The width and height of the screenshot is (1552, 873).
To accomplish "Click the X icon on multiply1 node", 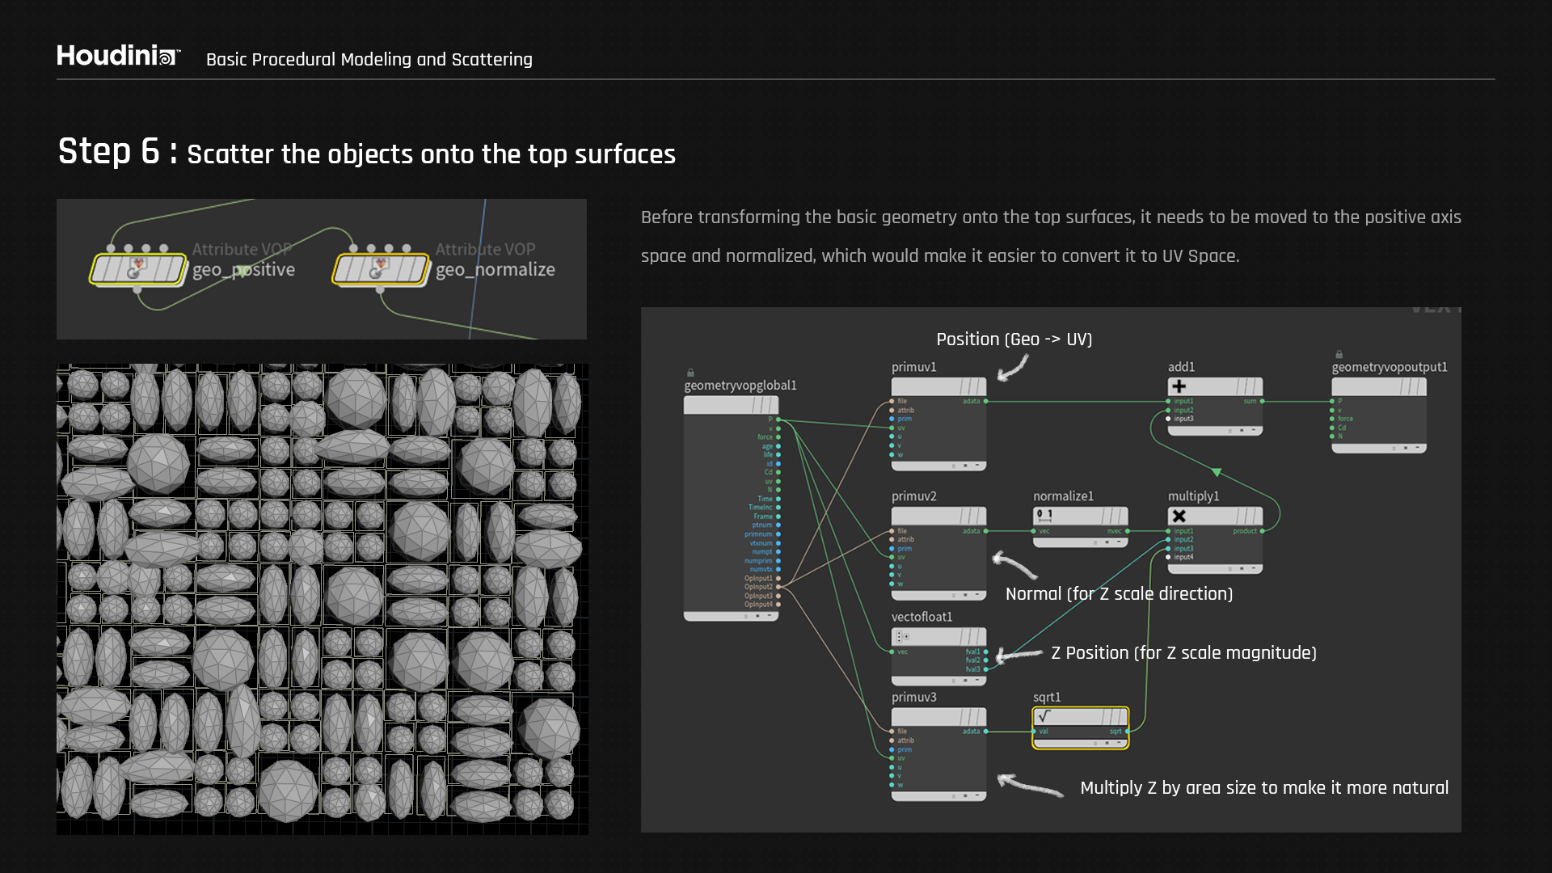I will coord(1179,516).
